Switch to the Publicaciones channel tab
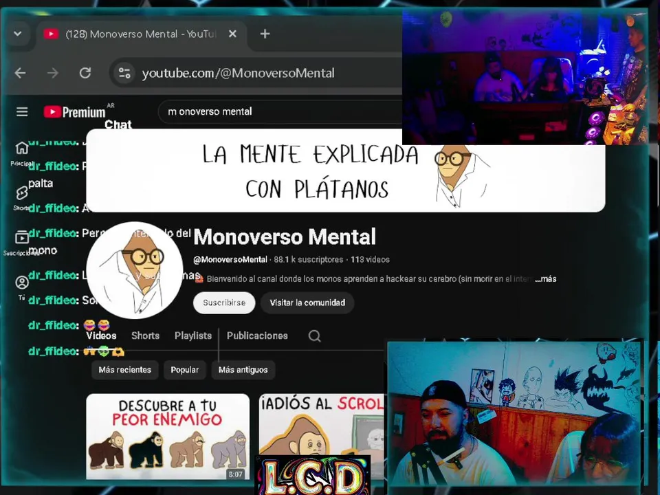This screenshot has height=495, width=660. [x=257, y=336]
